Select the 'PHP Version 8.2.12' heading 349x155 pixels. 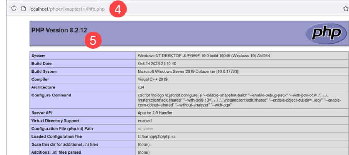point(59,30)
